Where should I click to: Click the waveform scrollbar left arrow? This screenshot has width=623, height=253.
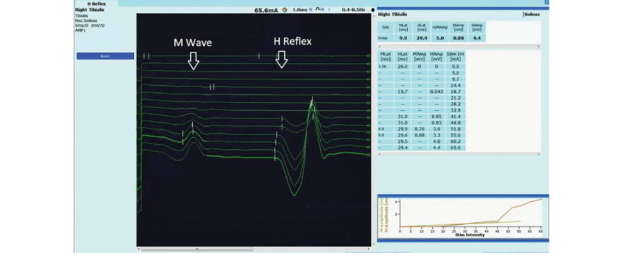(139, 249)
